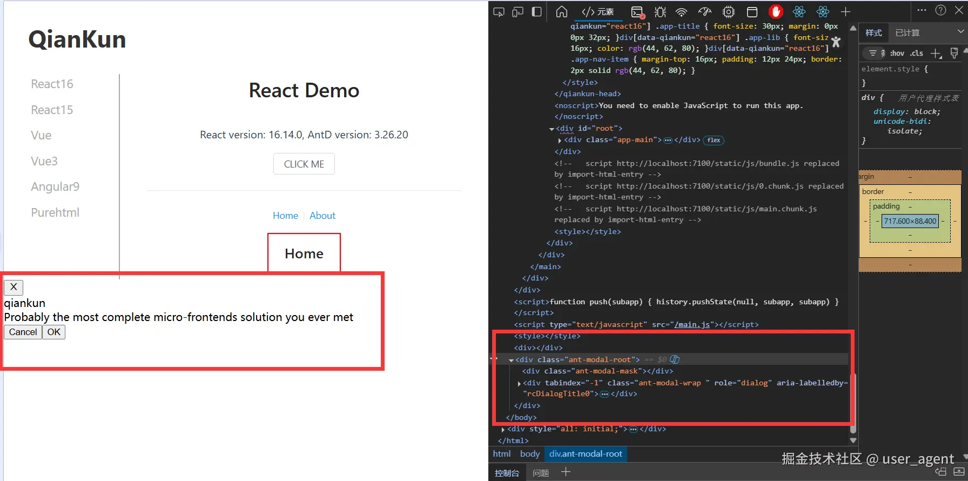Click the paintbrush rendering icon in styles toolbar

click(x=954, y=53)
